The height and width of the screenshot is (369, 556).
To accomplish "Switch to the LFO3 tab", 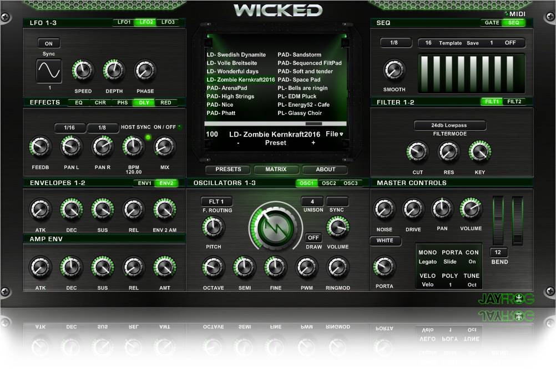I will click(x=168, y=23).
